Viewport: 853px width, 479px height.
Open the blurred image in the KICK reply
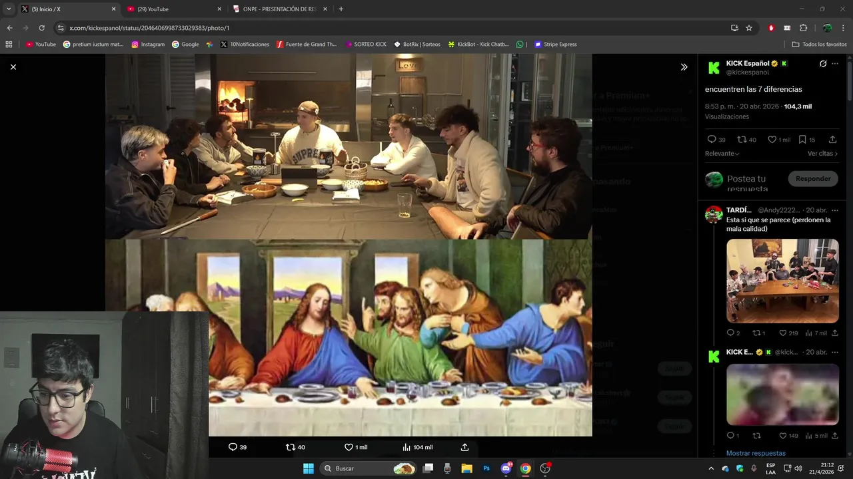pyautogui.click(x=782, y=394)
